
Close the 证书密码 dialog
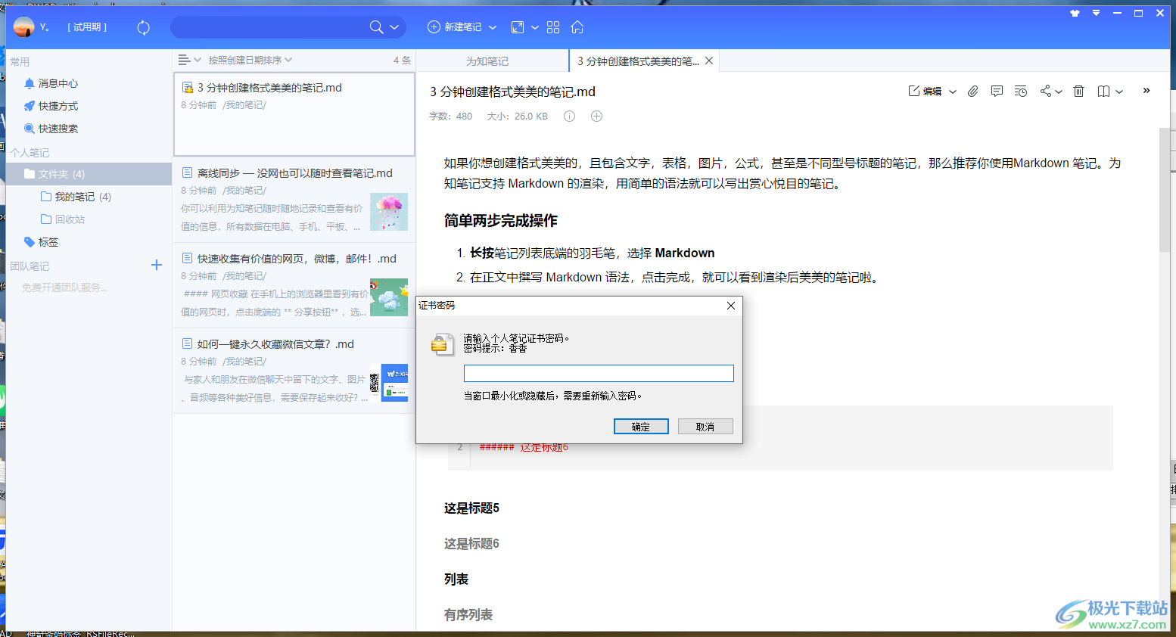pyautogui.click(x=731, y=306)
